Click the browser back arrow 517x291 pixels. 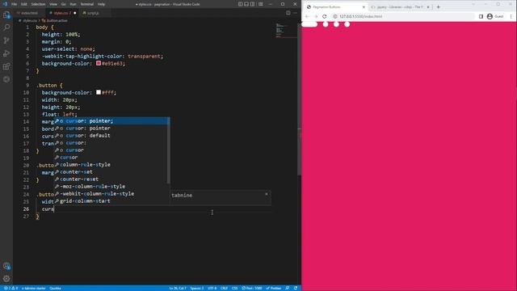[307, 16]
